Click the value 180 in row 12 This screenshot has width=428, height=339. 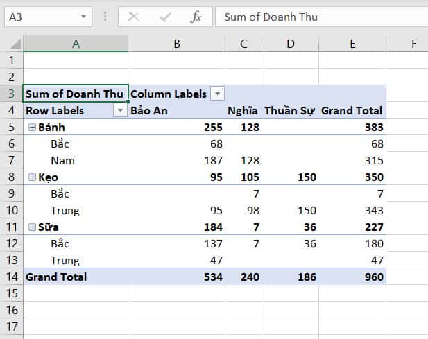(374, 243)
